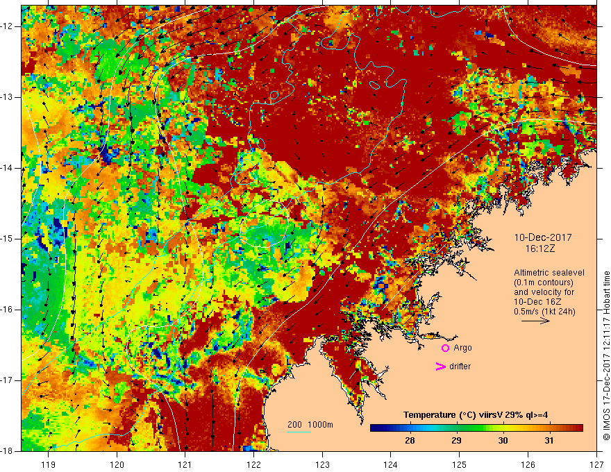
Task: Click longitude axis label 126
Action: pos(528,464)
